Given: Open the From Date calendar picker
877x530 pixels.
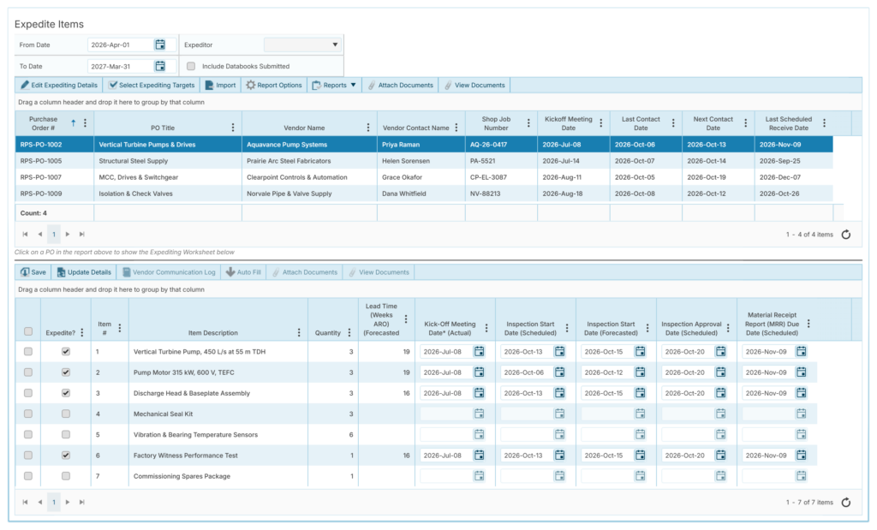Looking at the screenshot, I should click(160, 45).
